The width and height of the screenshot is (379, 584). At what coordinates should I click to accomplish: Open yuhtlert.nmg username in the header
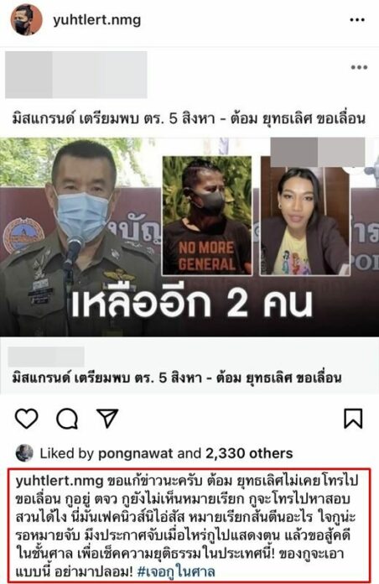click(x=97, y=20)
